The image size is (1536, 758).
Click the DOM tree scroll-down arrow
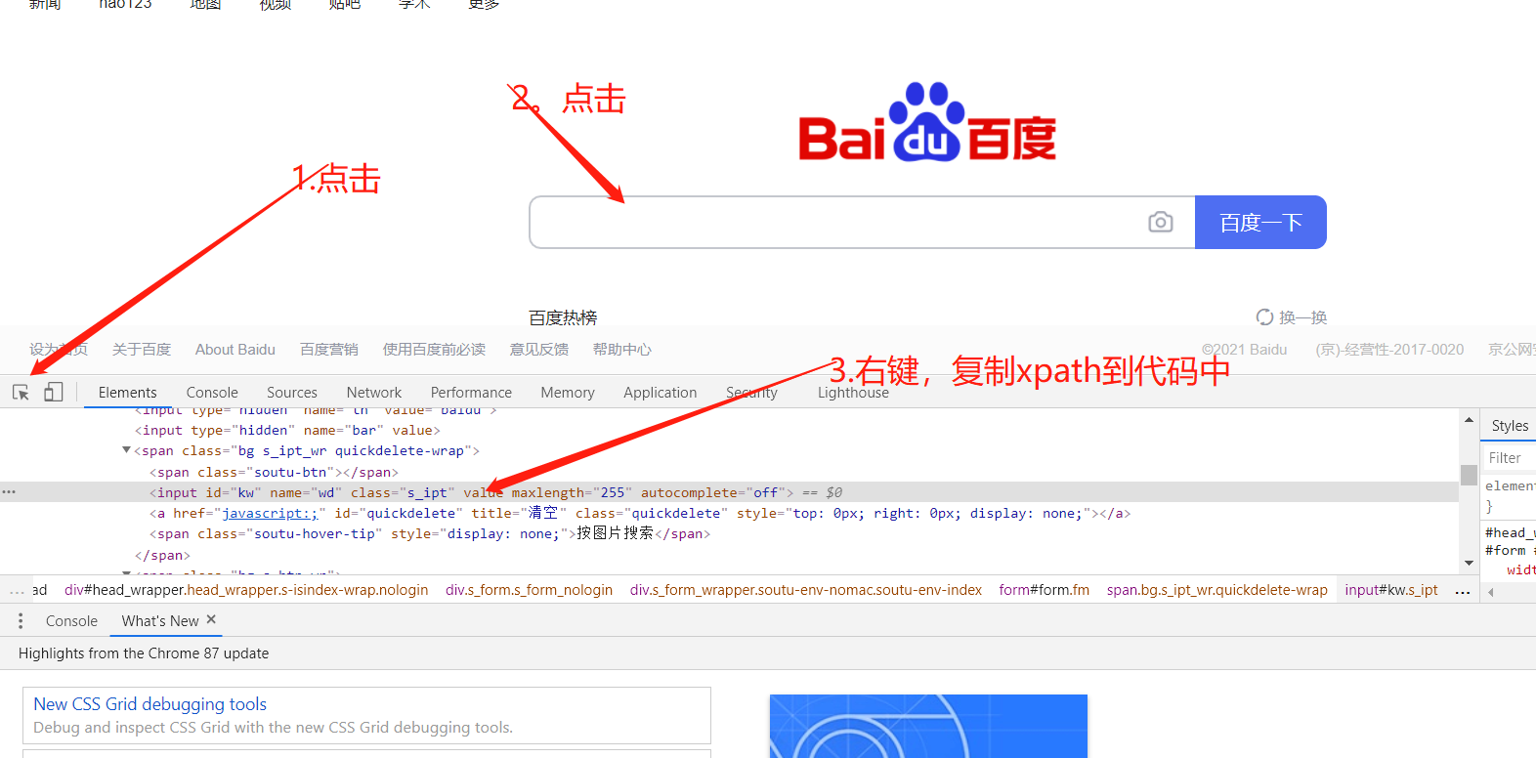(x=1469, y=563)
